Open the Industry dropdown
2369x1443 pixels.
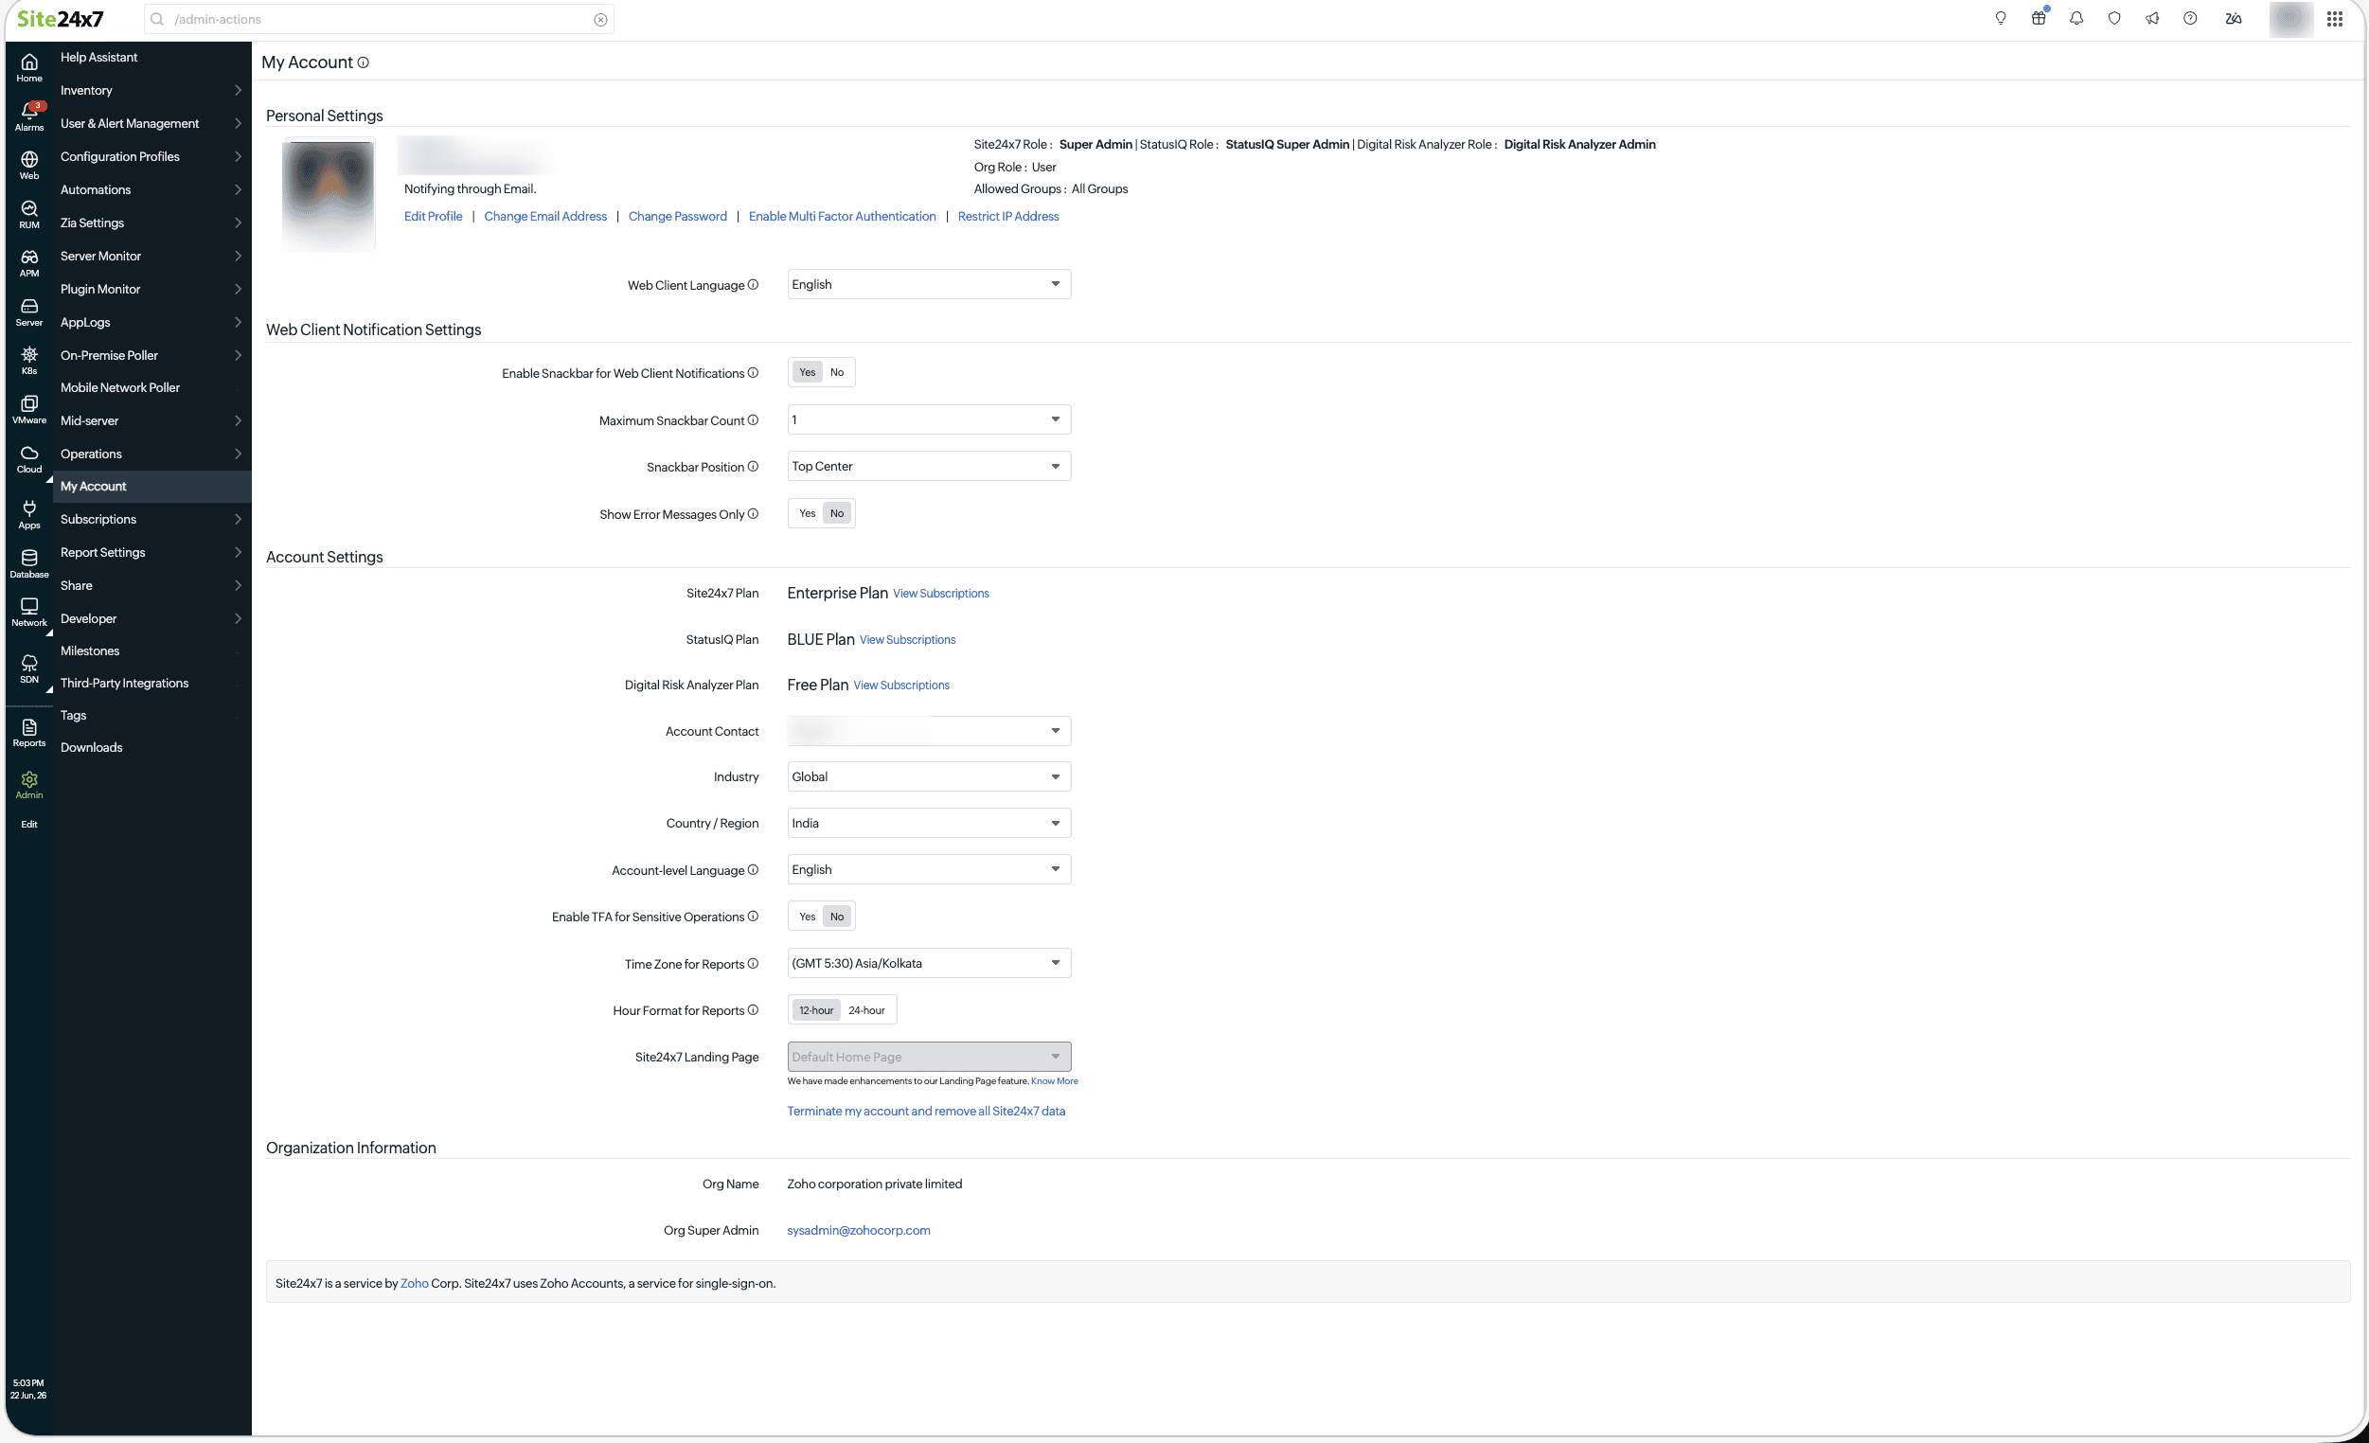(x=929, y=776)
